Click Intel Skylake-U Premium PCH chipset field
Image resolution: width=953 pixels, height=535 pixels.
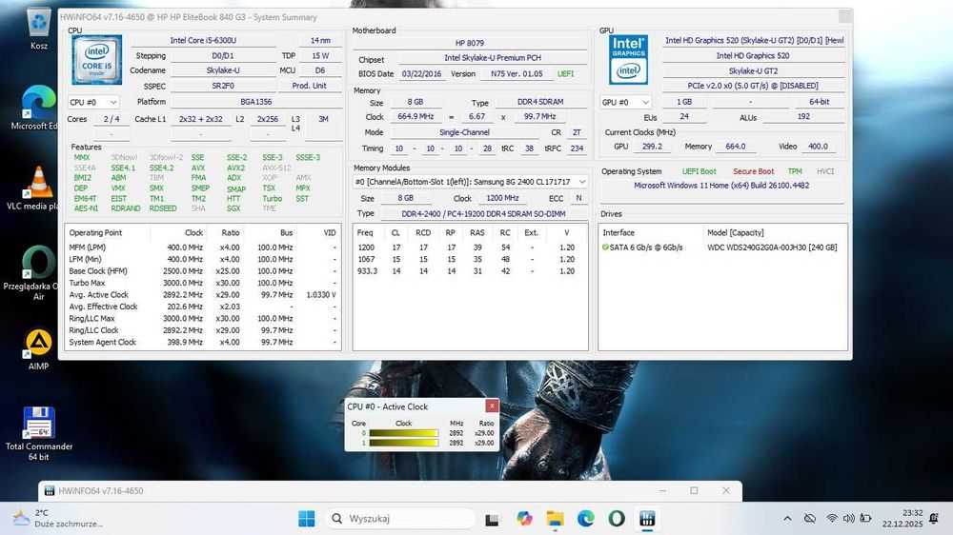pos(493,58)
